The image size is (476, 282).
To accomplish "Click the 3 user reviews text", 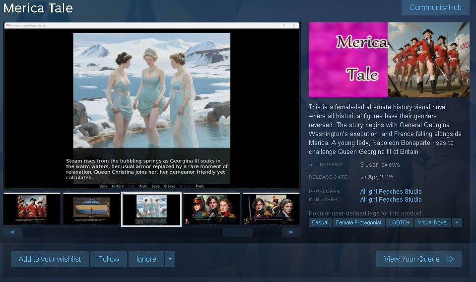I will [x=380, y=165].
